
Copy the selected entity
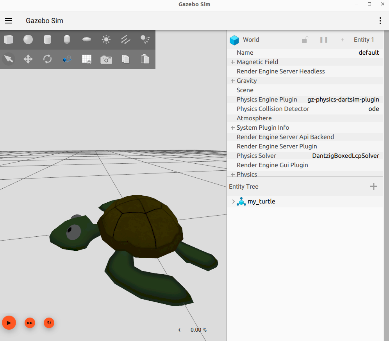(125, 59)
